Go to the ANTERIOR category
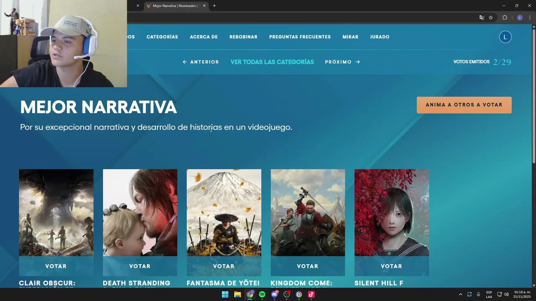The width and height of the screenshot is (536, 301). 201,62
